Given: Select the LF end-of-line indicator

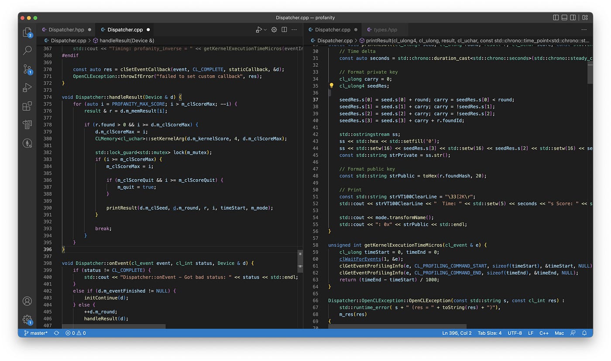Looking at the screenshot, I should point(531,333).
